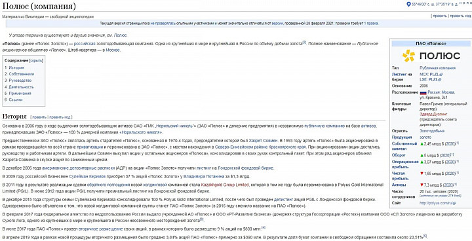Image resolution: width=472 pixels, height=241 pixels.
Task: Open red 'Эдвард Даулинг' link
Action: pyautogui.click(x=433, y=115)
